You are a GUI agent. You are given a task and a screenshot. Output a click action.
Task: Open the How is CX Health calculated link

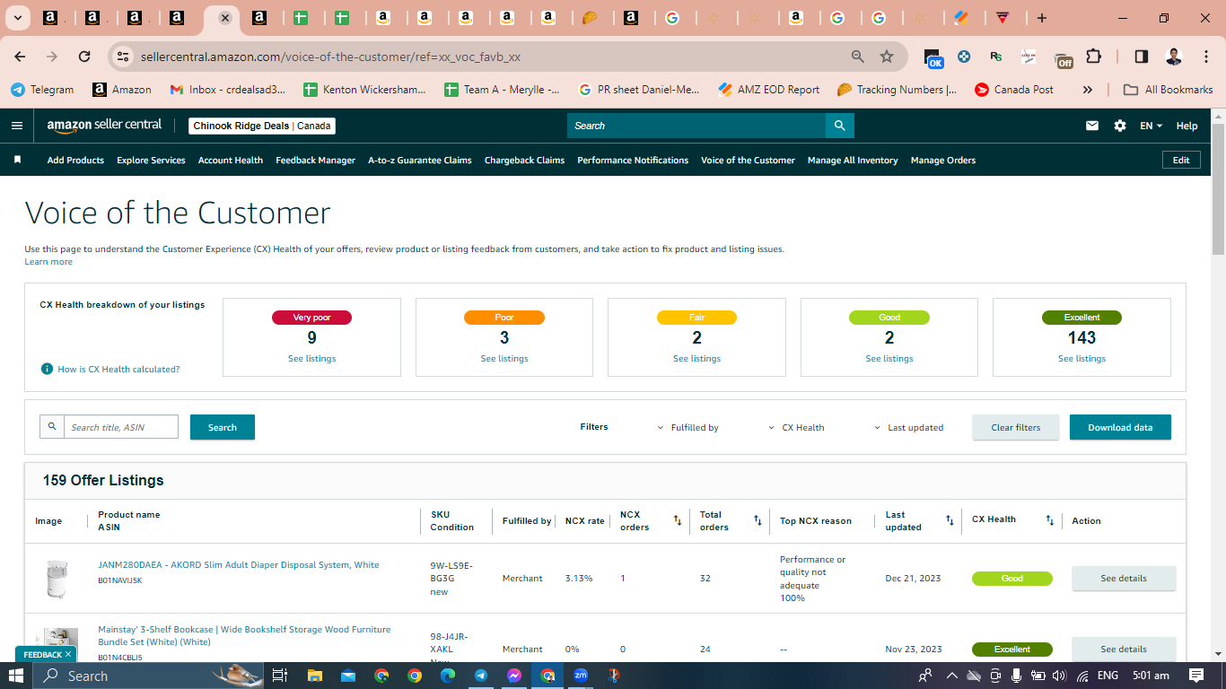click(118, 369)
